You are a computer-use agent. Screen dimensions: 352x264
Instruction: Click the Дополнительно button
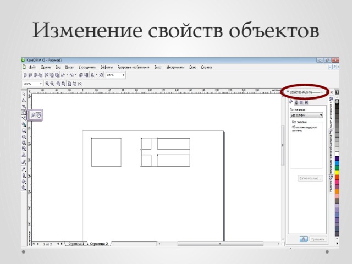[x=310, y=178]
